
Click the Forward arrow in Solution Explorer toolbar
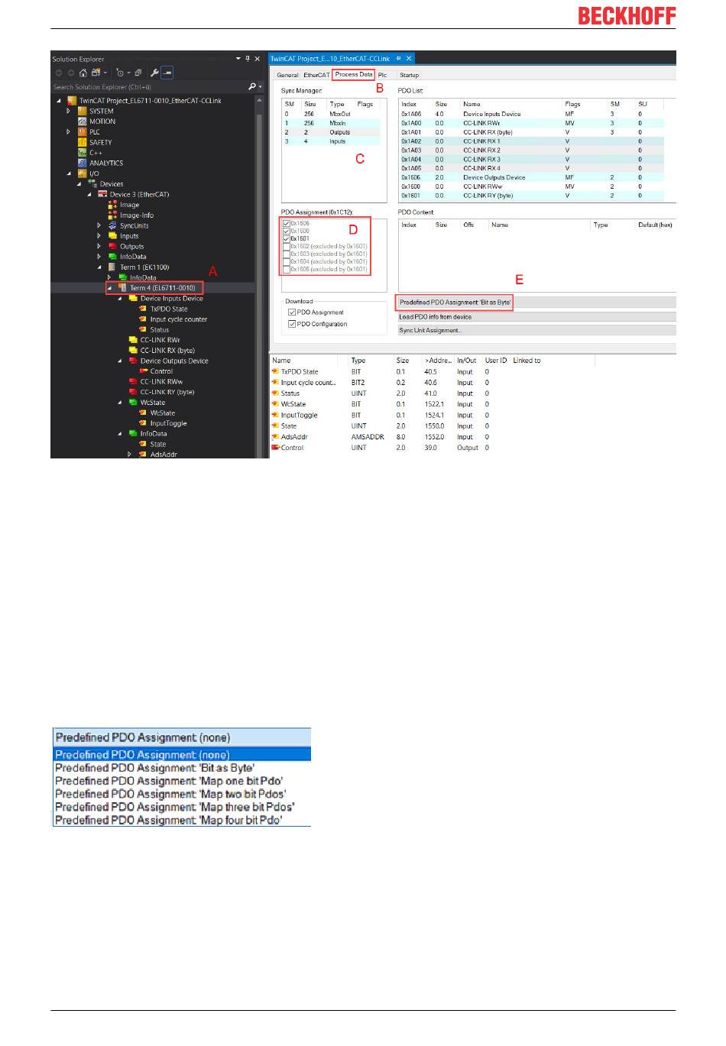[70, 73]
